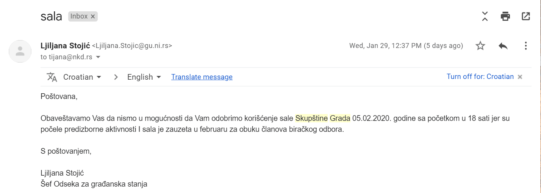
Task: Click the sender name Ljiljana Stojić
Action: 65,46
